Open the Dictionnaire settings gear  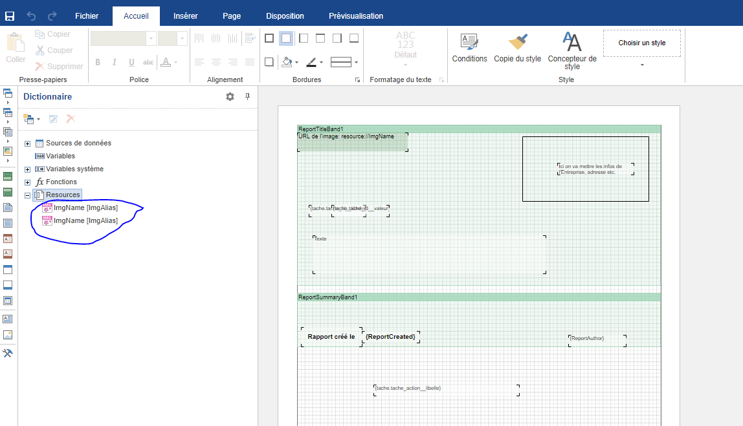230,96
